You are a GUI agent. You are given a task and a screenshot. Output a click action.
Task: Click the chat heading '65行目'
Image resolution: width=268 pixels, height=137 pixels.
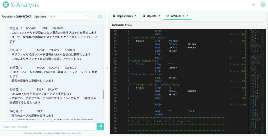tap(14, 89)
